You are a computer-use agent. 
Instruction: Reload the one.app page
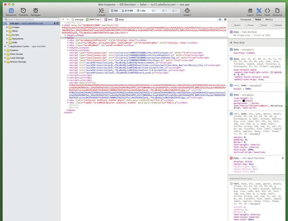(x=58, y=23)
